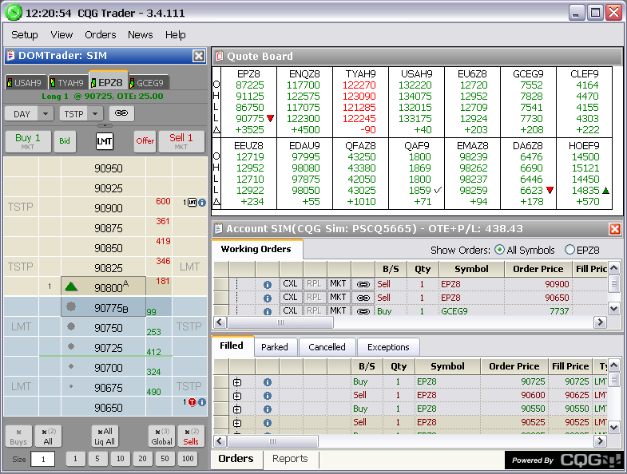Viewport: 627px width, 474px height.
Task: Open the Help menu
Action: pos(175,35)
